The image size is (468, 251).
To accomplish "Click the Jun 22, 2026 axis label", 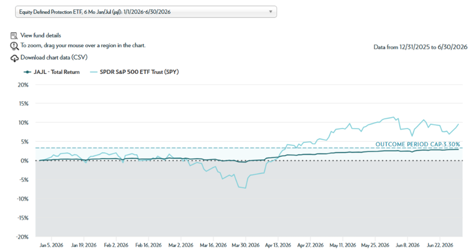I will point(440,245).
